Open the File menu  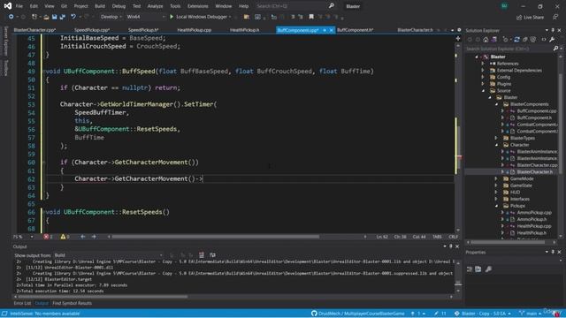[19, 6]
